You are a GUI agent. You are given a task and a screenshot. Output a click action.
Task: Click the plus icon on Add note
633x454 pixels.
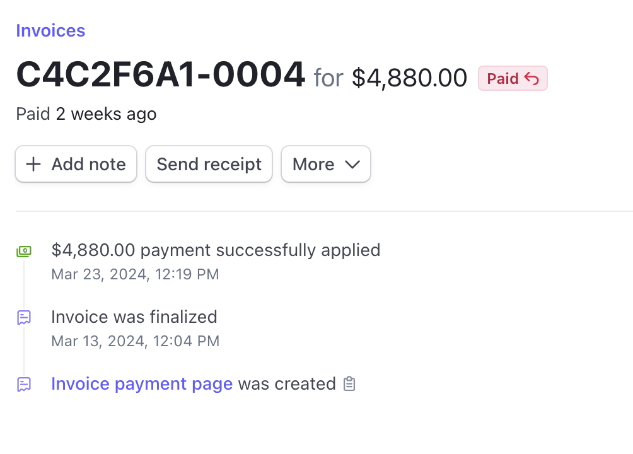click(33, 164)
